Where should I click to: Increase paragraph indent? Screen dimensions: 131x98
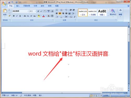click(74, 10)
